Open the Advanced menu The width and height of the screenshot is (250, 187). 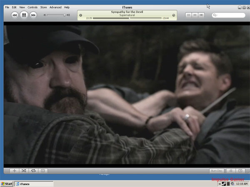pos(55,7)
